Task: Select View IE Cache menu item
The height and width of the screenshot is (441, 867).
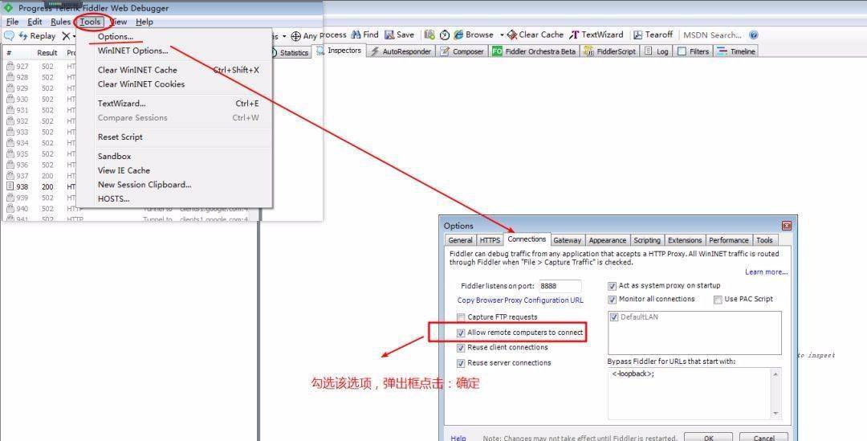Action: (x=174, y=170)
